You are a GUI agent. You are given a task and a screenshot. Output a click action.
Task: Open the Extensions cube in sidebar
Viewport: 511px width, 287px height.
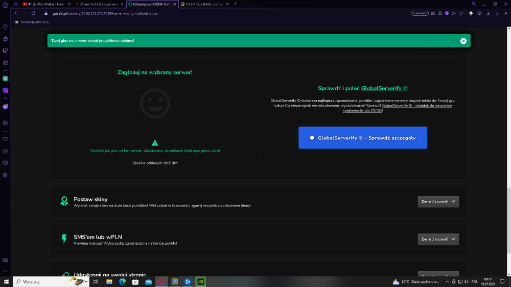tap(5, 163)
